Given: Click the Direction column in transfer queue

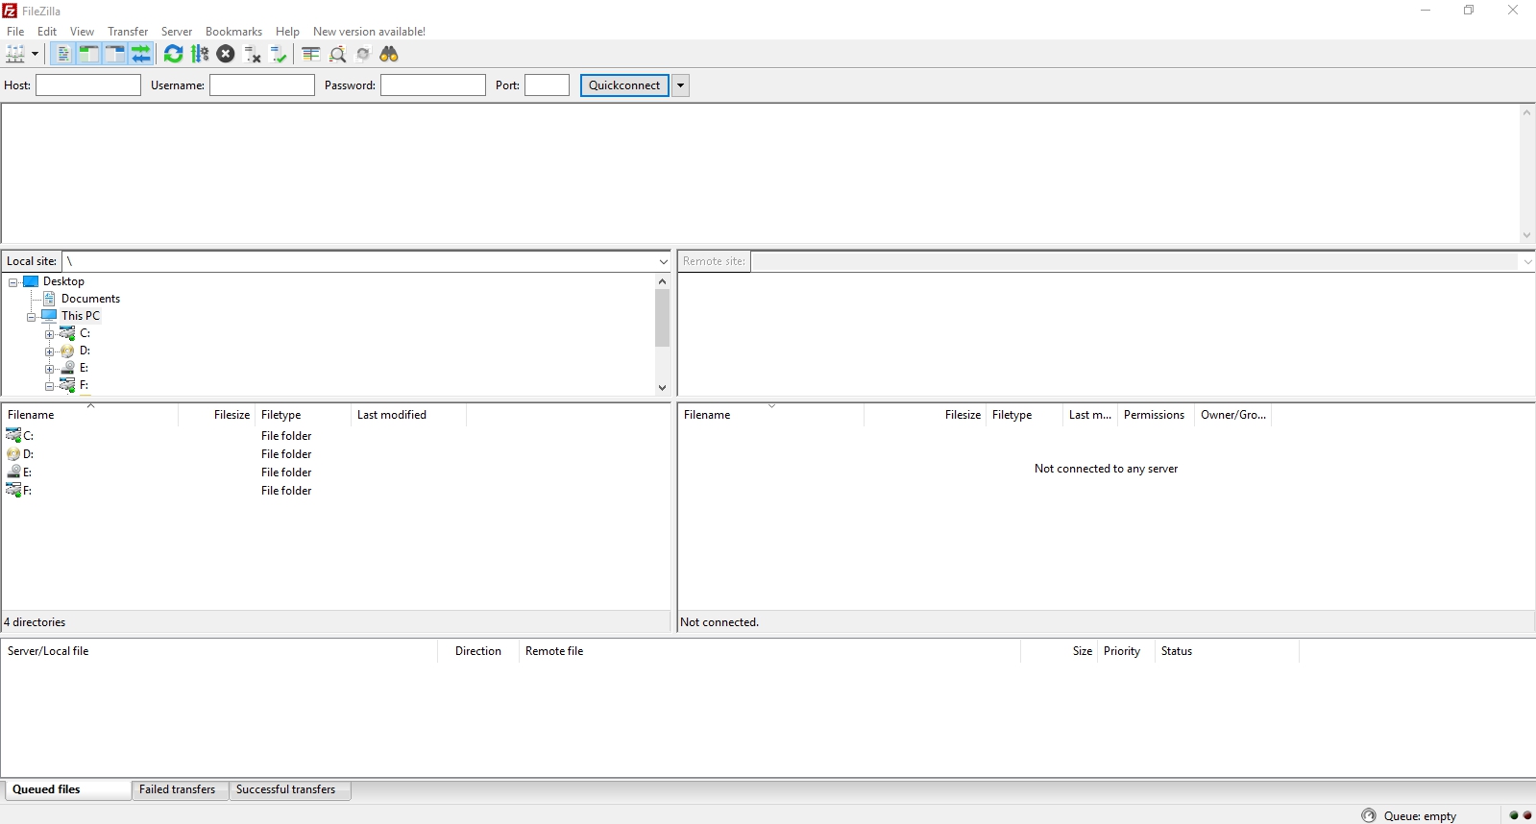Looking at the screenshot, I should tap(478, 651).
